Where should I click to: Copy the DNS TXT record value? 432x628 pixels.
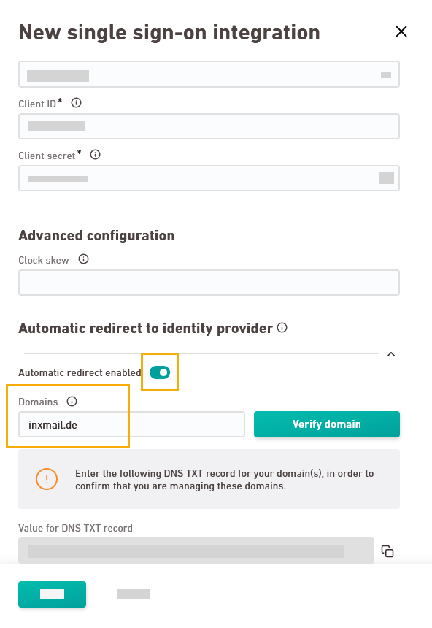tap(387, 551)
